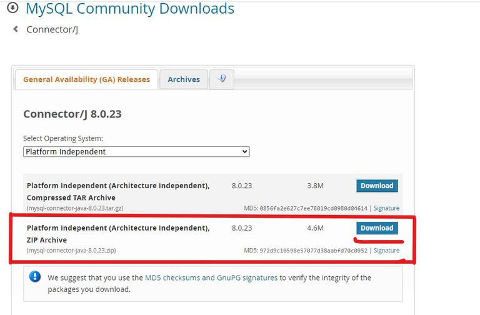Select General Availability (GA) Releases tab

(87, 79)
